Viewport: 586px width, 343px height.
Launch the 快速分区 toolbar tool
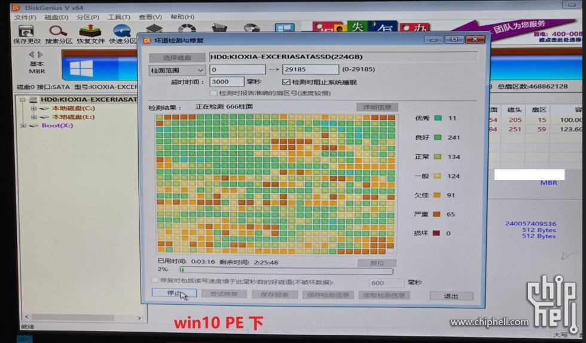(122, 31)
